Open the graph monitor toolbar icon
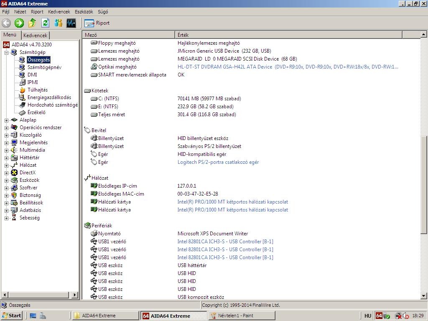 click(x=71, y=23)
